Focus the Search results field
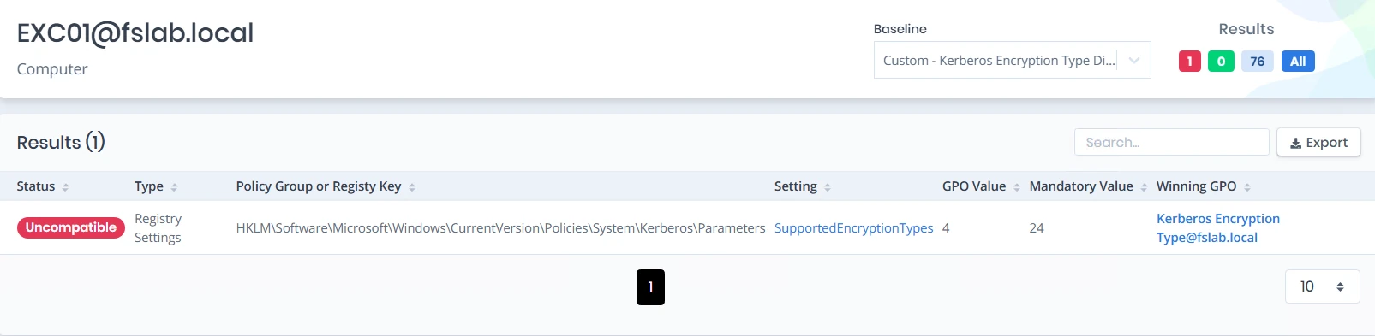Image resolution: width=1375 pixels, height=336 pixels. tap(1171, 143)
